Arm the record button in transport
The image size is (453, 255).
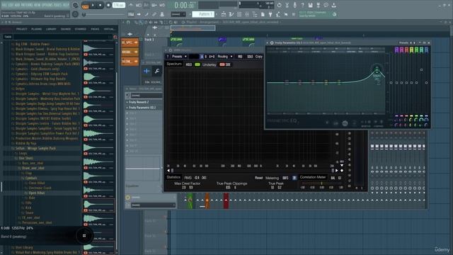[108, 5]
